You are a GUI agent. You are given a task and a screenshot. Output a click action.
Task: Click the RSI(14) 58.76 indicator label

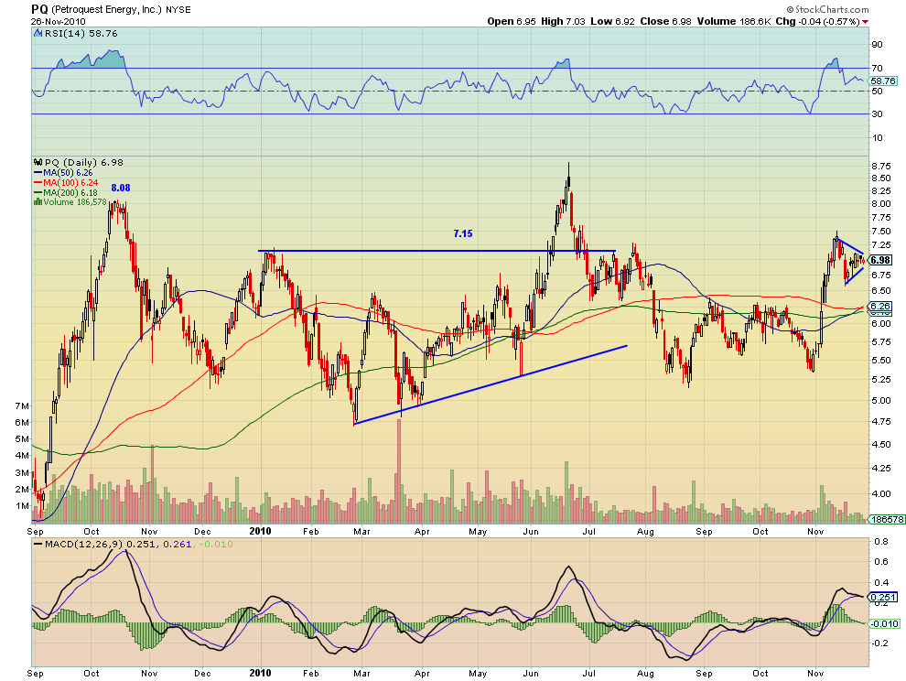click(x=81, y=34)
